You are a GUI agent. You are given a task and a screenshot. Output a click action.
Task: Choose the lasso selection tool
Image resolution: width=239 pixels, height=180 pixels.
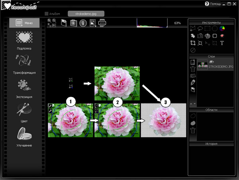tap(200, 28)
